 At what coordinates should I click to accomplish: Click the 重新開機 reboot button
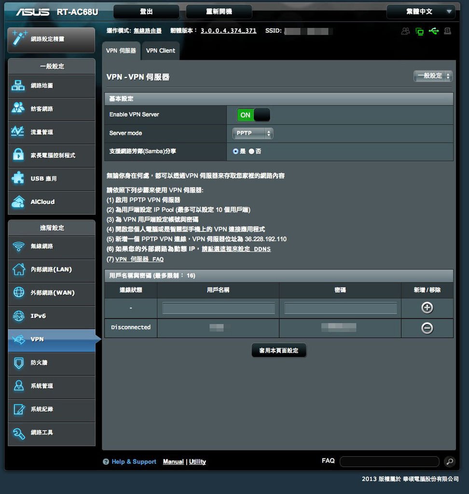point(219,12)
